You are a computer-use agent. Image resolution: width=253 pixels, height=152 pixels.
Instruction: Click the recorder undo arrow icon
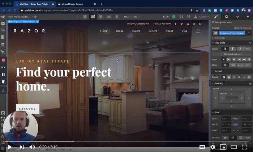click(x=3, y=67)
